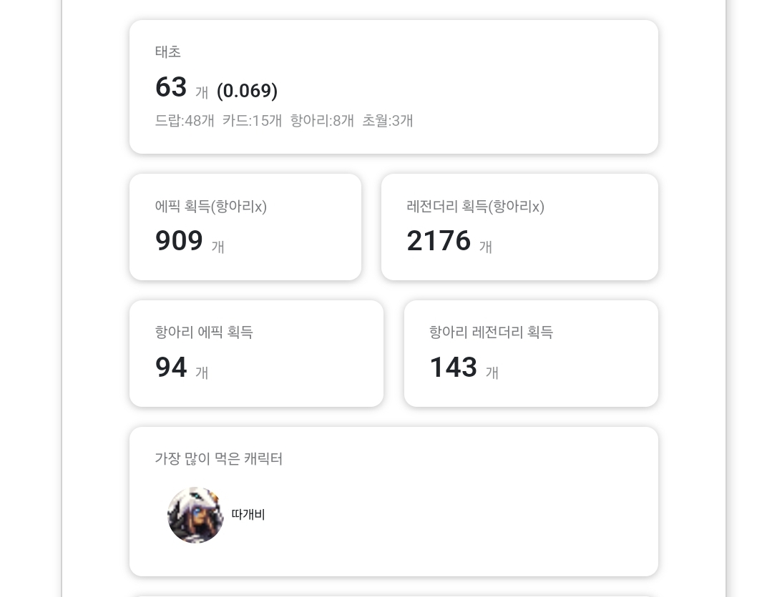This screenshot has height=597, width=772.
Task: Select the 따개비 character name
Action: pos(248,515)
